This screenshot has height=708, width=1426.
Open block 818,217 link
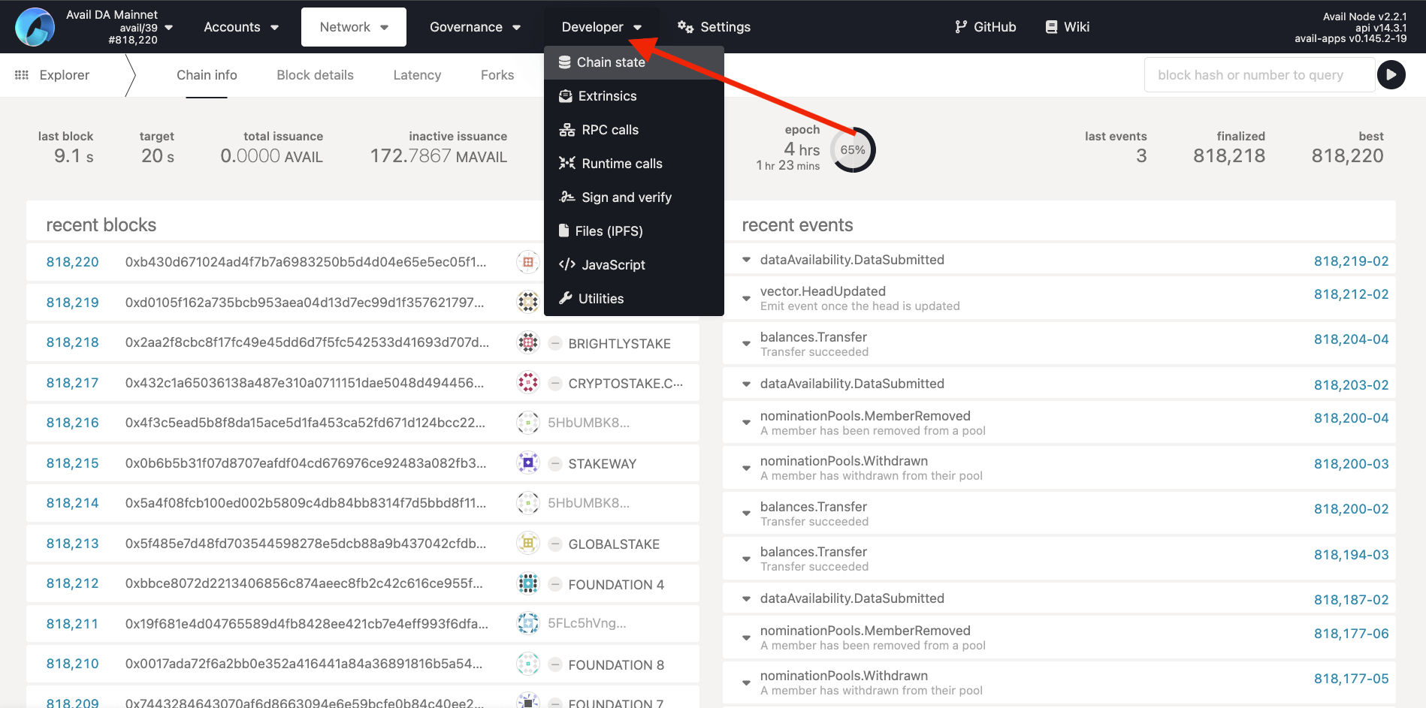[72, 383]
